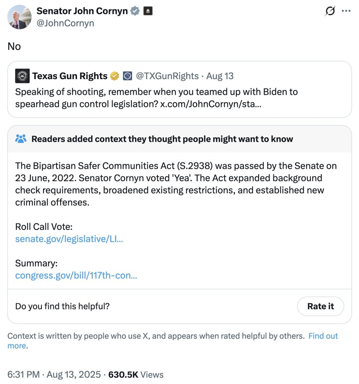Open the senate.gov Roll Call Vote link

point(69,239)
